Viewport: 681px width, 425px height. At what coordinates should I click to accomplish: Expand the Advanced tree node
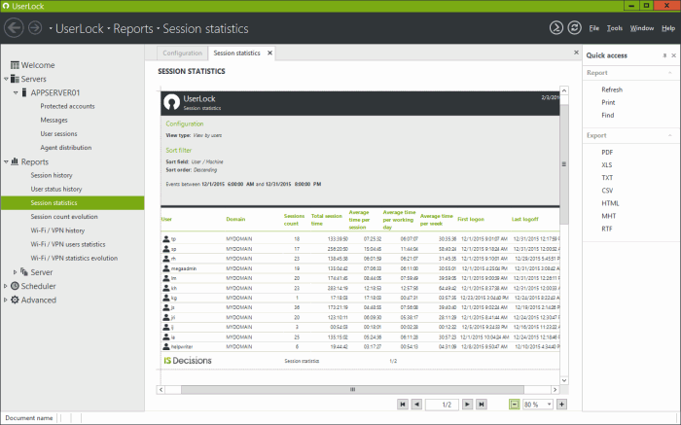coord(6,300)
